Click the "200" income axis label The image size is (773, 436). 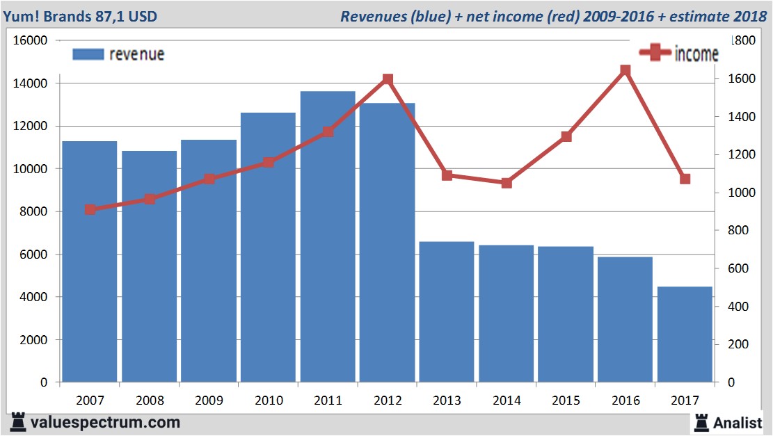click(738, 344)
